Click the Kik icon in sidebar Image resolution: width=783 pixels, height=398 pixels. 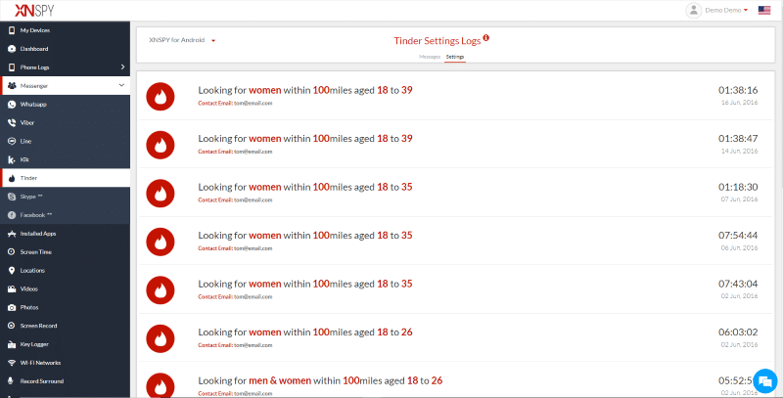coord(12,159)
